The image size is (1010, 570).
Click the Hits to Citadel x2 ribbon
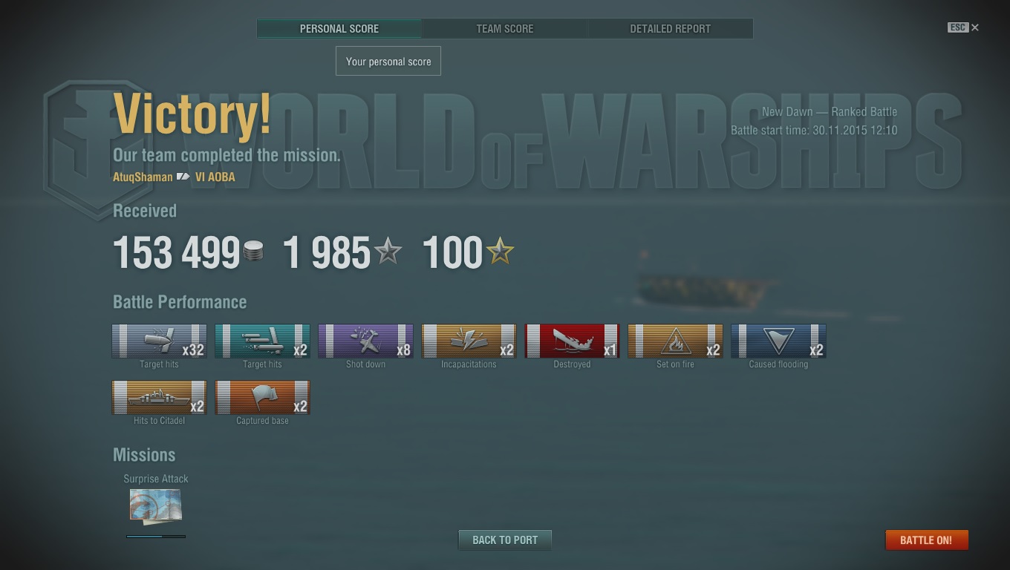pyautogui.click(x=159, y=398)
